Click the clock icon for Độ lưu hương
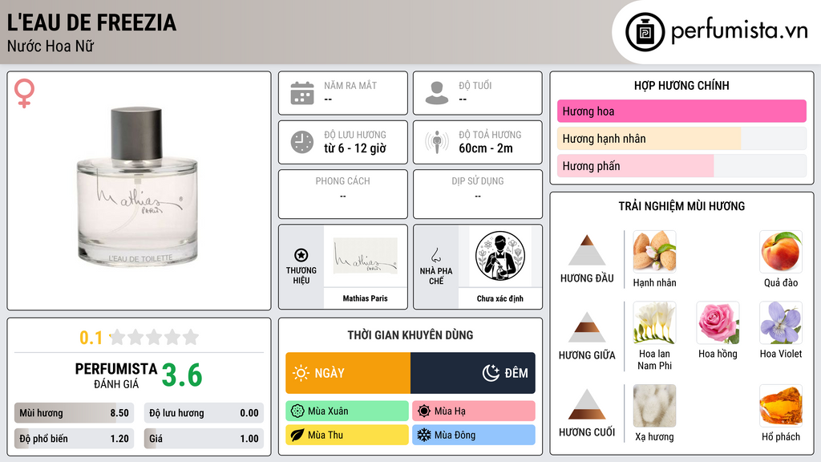Image resolution: width=821 pixels, height=462 pixels. 302,142
